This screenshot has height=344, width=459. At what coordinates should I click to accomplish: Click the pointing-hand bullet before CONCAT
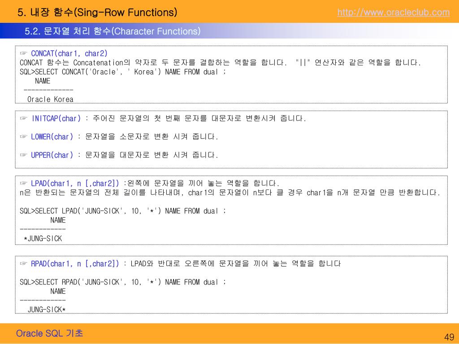coord(23,53)
